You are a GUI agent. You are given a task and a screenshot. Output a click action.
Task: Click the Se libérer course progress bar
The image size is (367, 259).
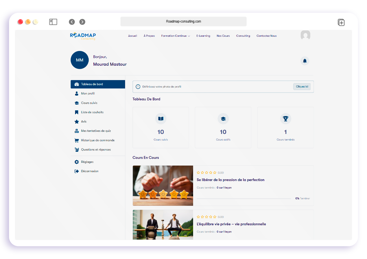pos(244,199)
